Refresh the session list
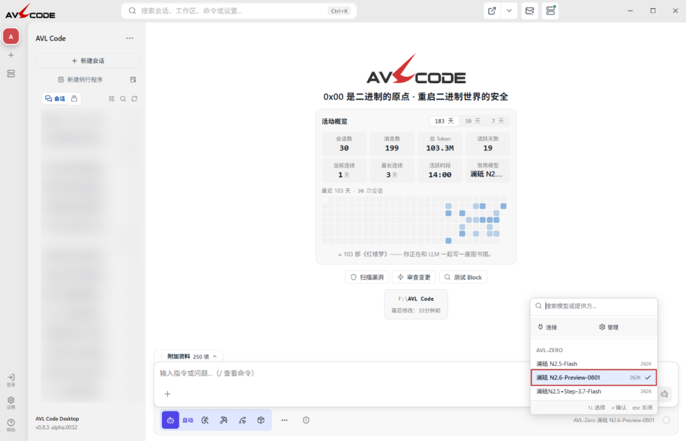The height and width of the screenshot is (441, 686). [134, 98]
